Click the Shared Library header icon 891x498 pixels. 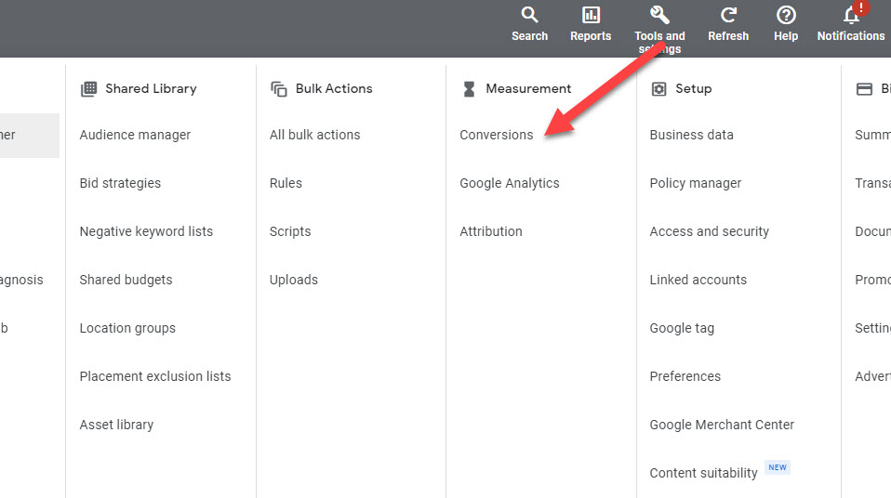[88, 89]
